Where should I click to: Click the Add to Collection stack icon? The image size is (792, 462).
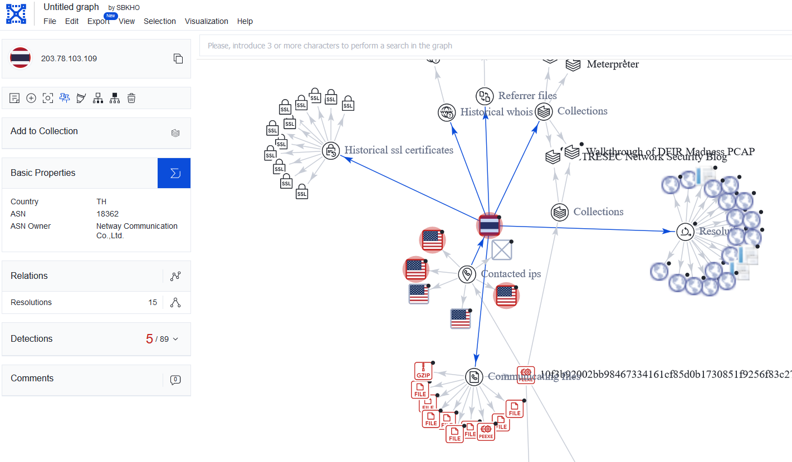click(175, 133)
